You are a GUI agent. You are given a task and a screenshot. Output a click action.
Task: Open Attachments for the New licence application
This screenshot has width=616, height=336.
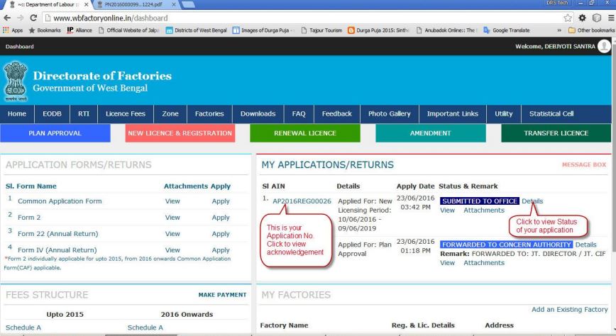pyautogui.click(x=484, y=211)
